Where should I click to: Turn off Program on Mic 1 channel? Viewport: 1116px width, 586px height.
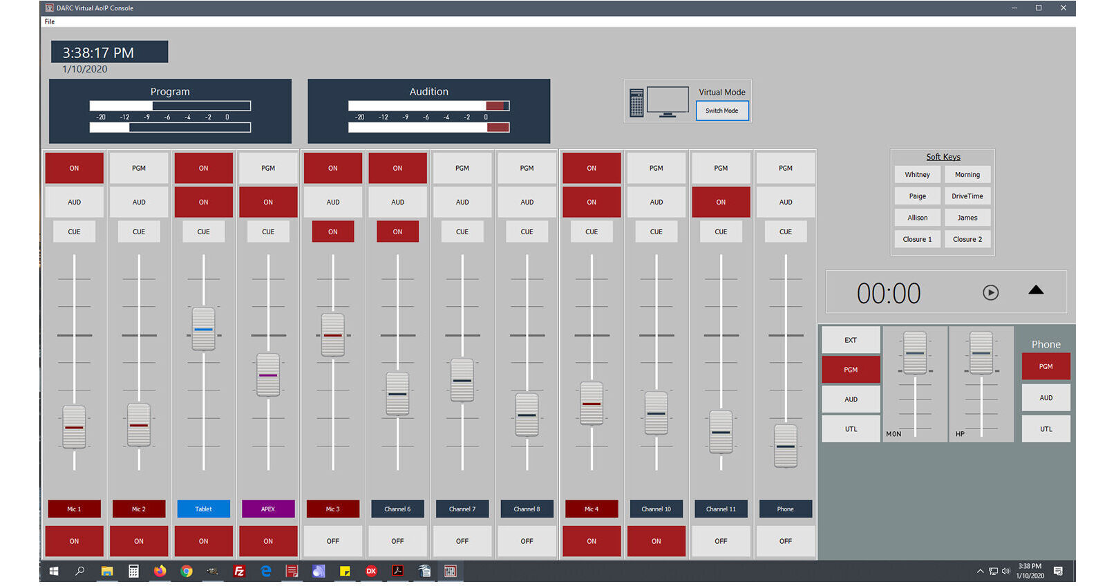(74, 168)
